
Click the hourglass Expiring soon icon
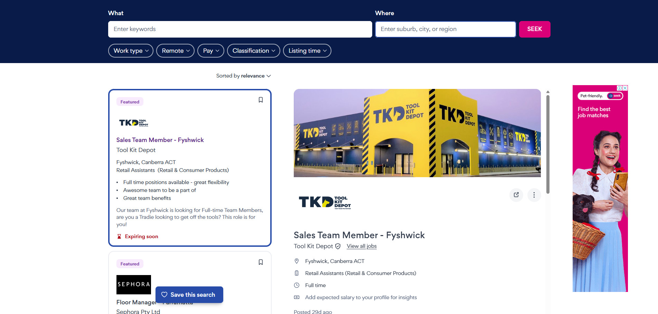coord(119,236)
